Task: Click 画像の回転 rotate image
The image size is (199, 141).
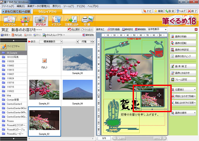Action: pos(183,43)
